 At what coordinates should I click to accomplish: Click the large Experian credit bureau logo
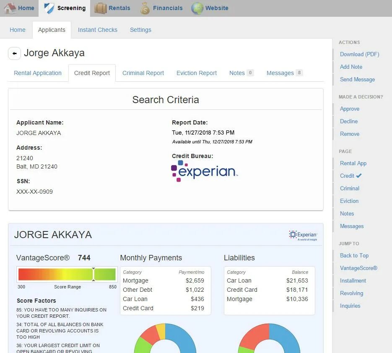click(205, 171)
